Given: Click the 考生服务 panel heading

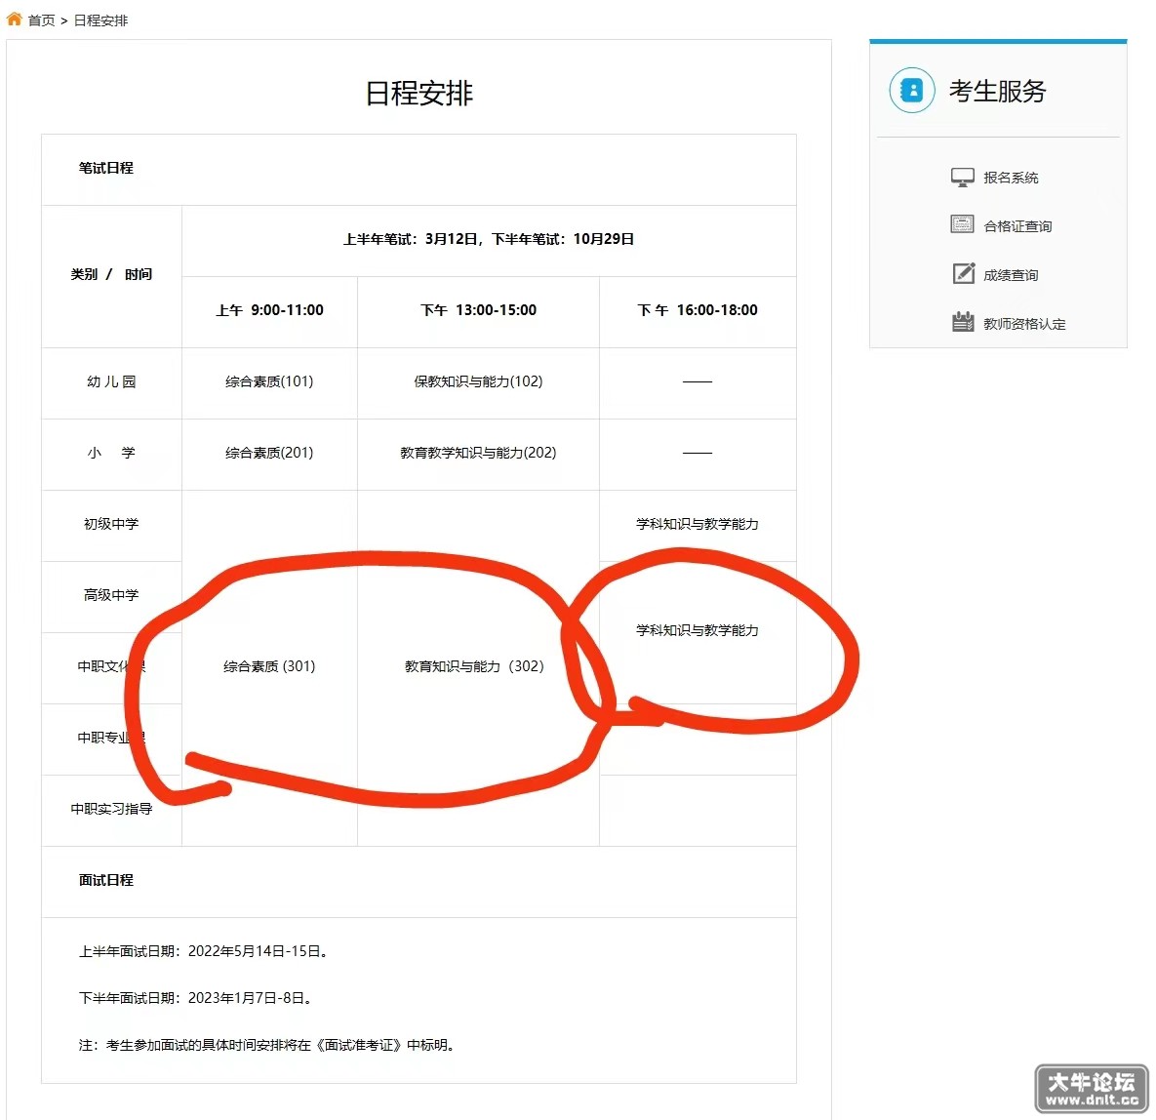Looking at the screenshot, I should point(998,91).
